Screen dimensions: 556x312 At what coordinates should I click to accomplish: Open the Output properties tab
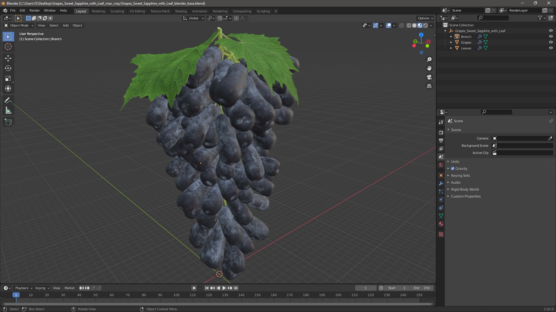pyautogui.click(x=441, y=141)
